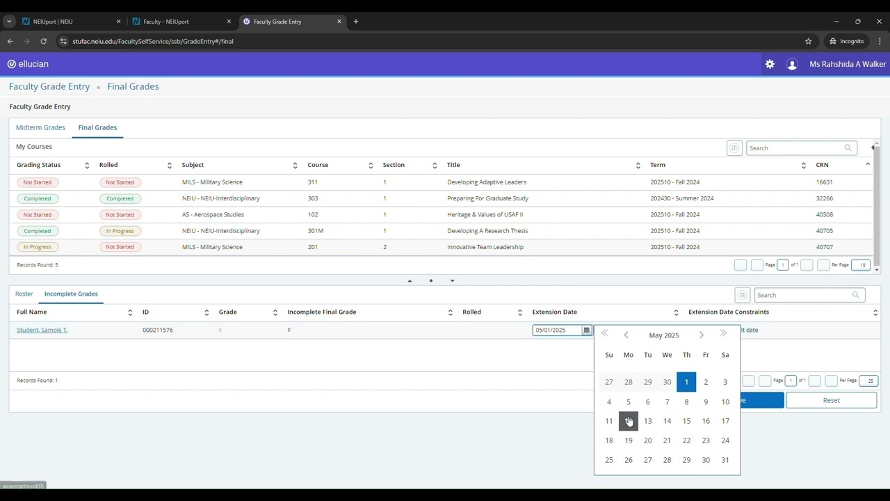Sort by Extension Date Constraints column
Image resolution: width=890 pixels, height=501 pixels.
(x=875, y=312)
